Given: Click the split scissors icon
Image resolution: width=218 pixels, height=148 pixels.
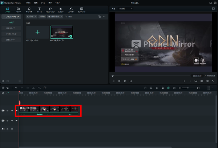Looking at the screenshot, I should click(33, 88).
